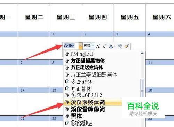
Task: Click the date cell 1
Action: (x=66, y=34)
